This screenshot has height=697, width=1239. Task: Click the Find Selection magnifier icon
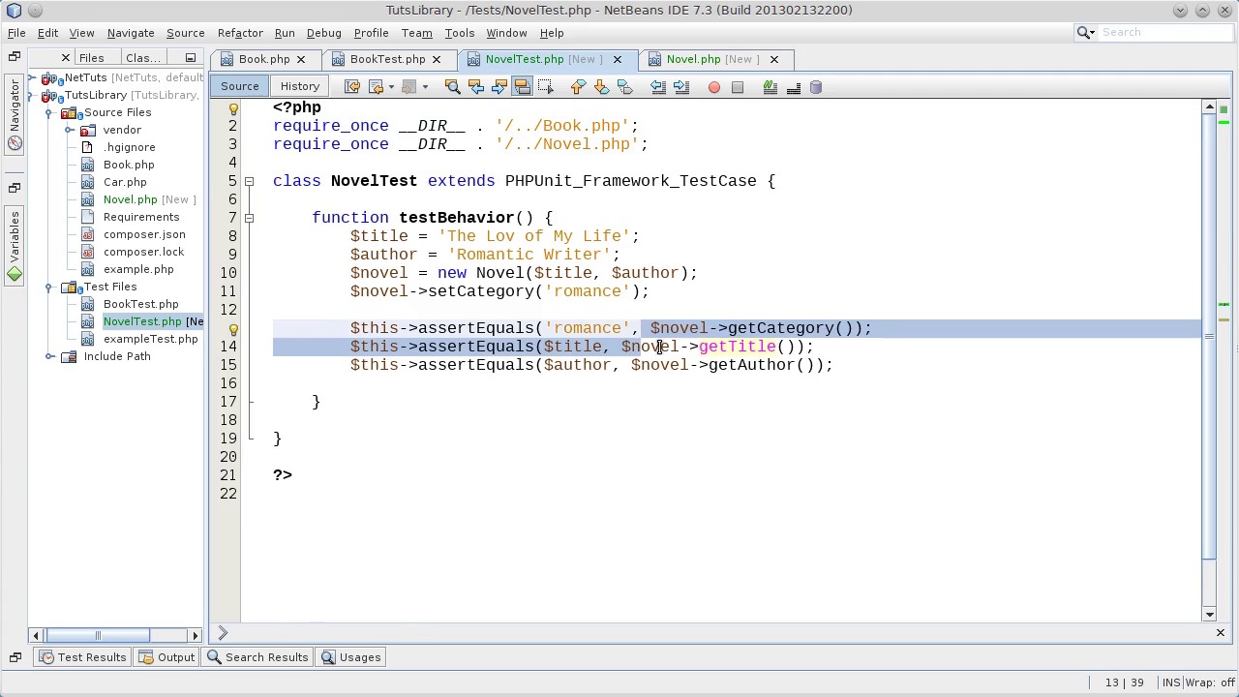452,87
